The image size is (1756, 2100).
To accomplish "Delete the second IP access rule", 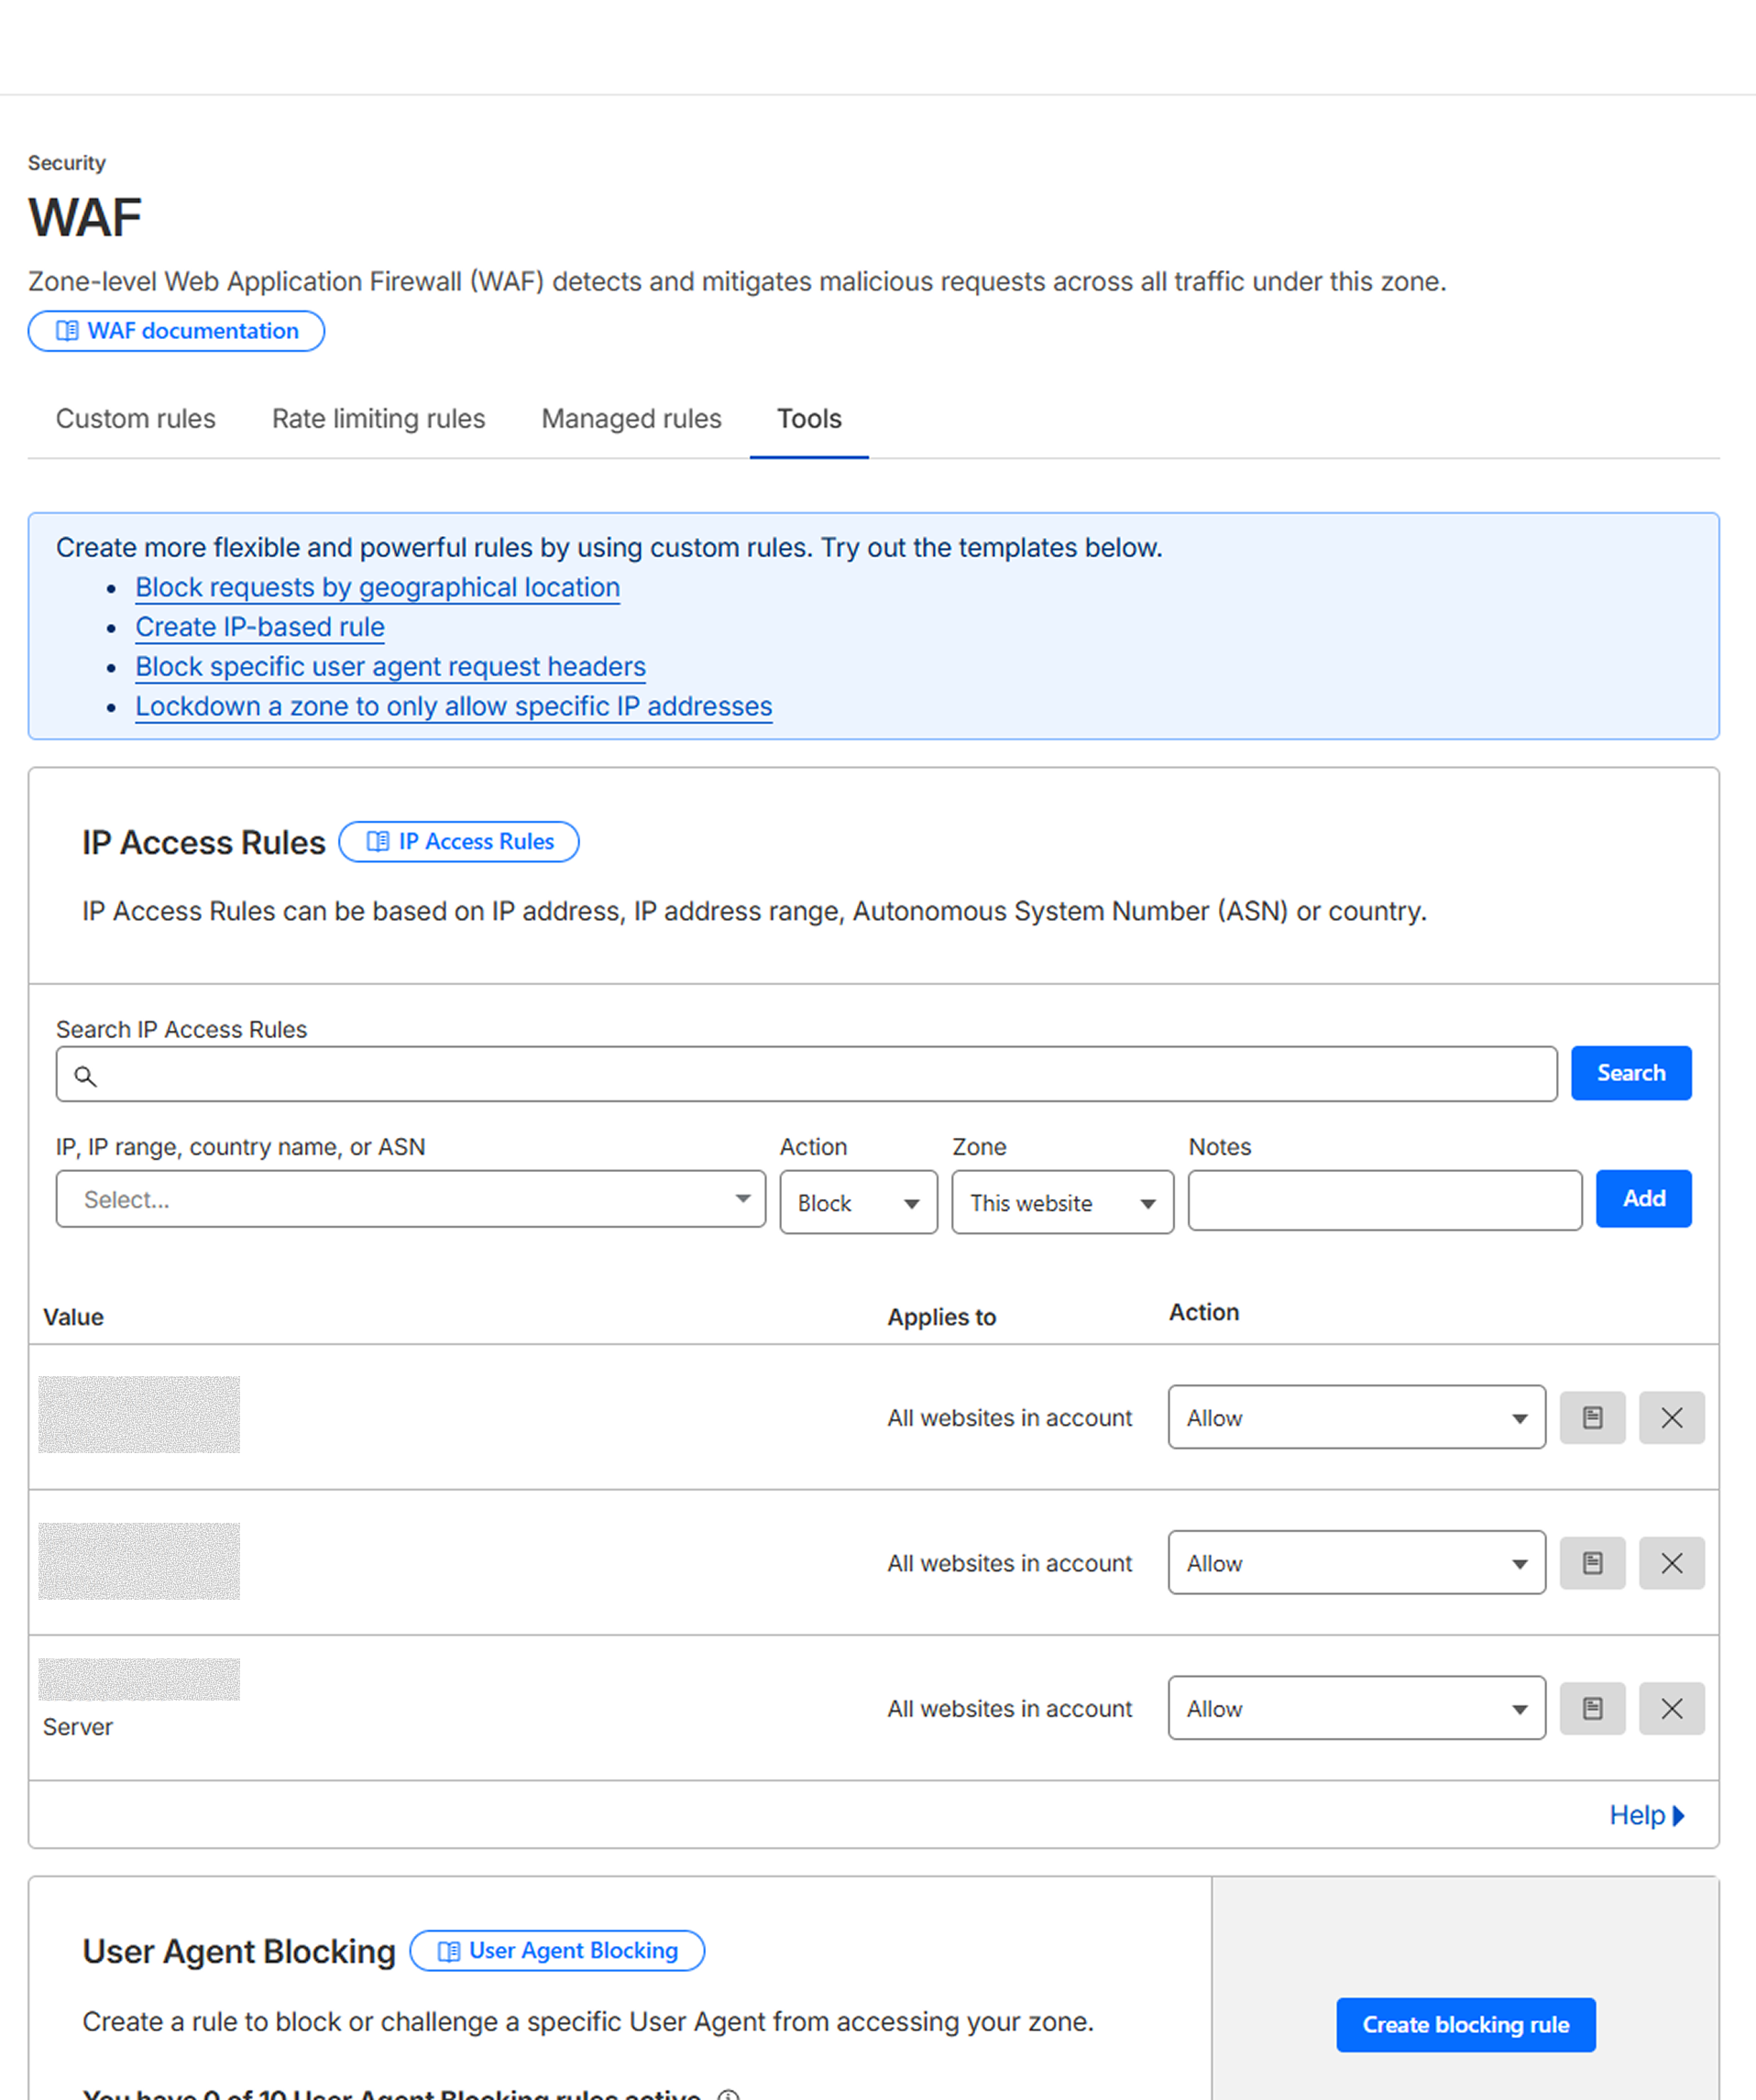I will tap(1671, 1563).
